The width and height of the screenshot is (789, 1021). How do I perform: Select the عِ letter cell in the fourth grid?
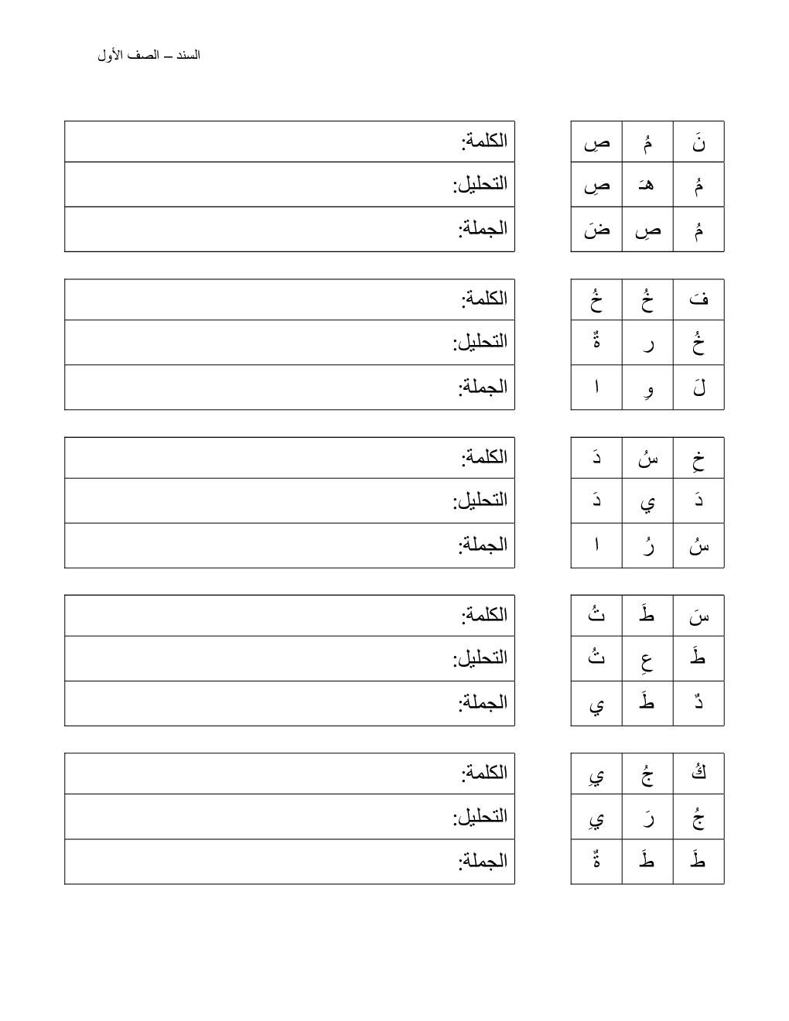647,659
